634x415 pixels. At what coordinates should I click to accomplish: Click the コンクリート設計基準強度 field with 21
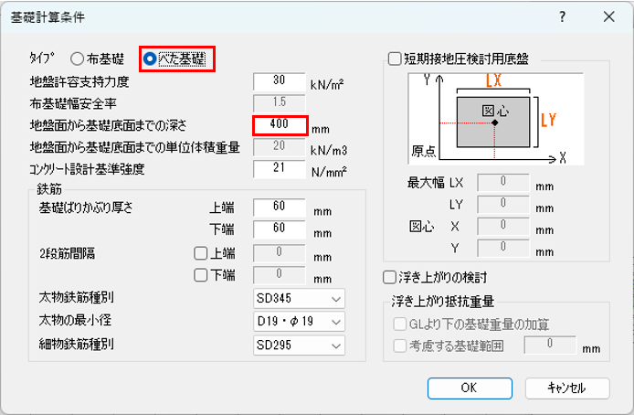coord(279,169)
